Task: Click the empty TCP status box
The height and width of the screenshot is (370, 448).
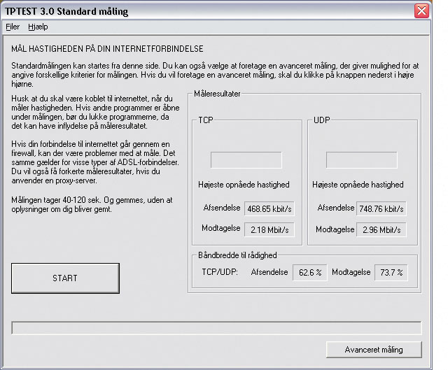Action: tap(246, 160)
